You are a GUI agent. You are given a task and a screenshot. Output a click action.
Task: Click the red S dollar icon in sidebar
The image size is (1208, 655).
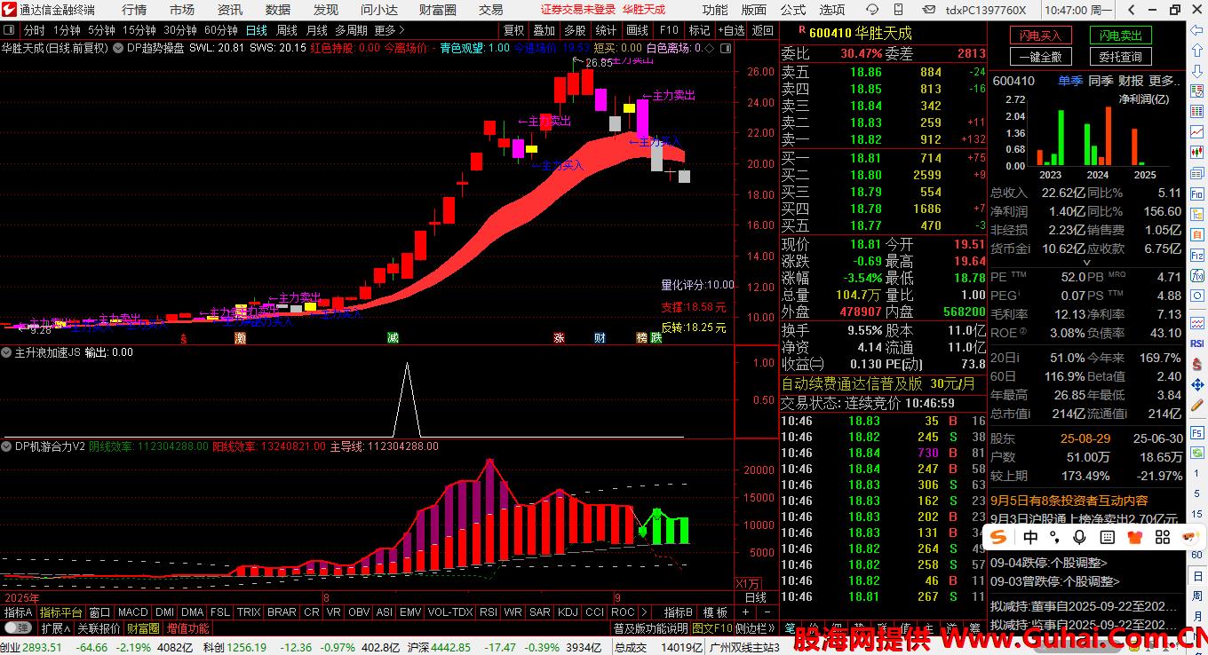coord(1196,364)
